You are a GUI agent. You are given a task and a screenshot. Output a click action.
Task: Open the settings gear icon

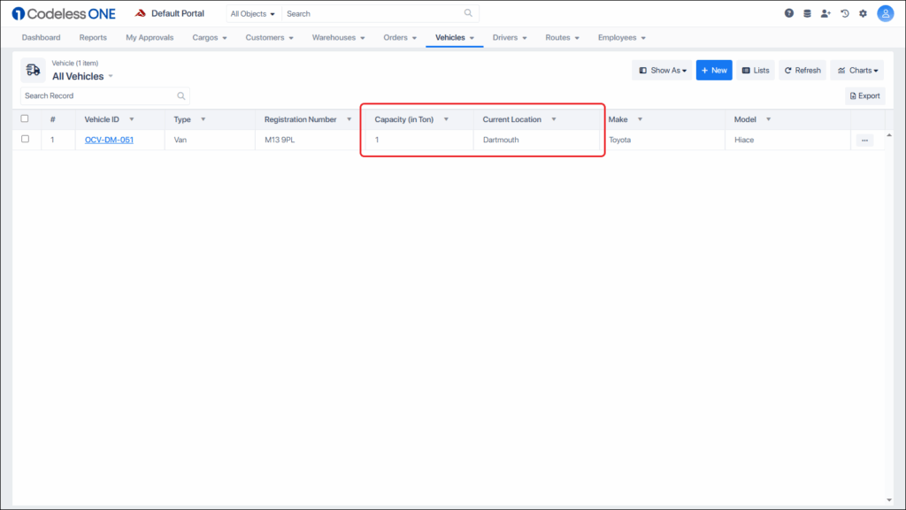[x=863, y=13]
